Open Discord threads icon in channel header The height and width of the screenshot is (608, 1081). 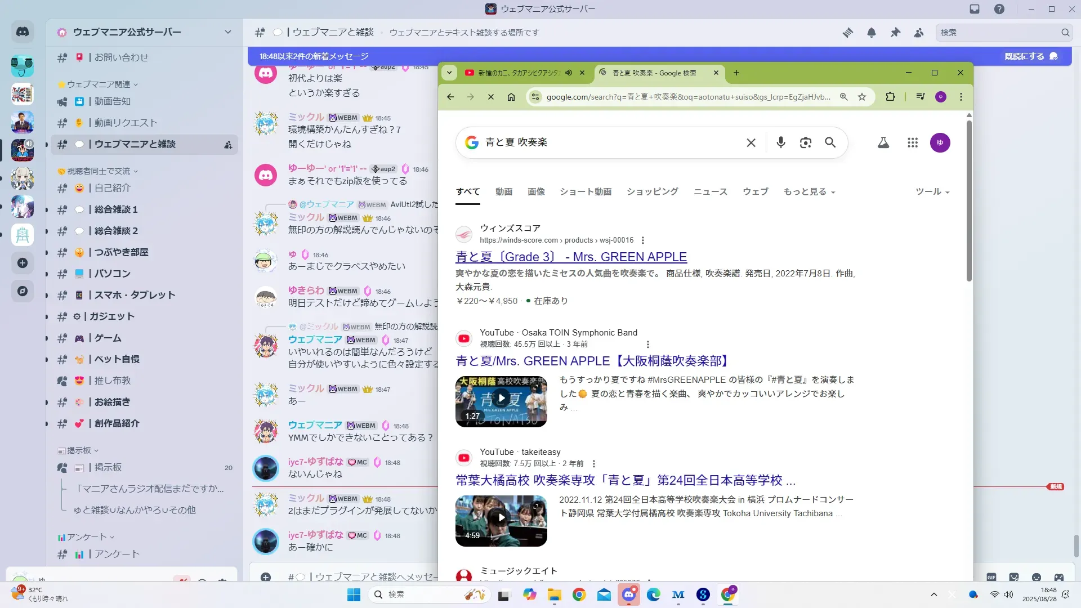pyautogui.click(x=847, y=33)
